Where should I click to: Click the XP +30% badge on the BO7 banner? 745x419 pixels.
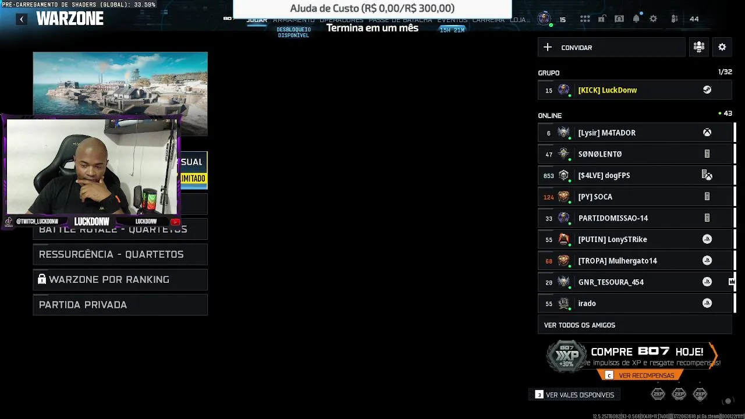tap(566, 356)
